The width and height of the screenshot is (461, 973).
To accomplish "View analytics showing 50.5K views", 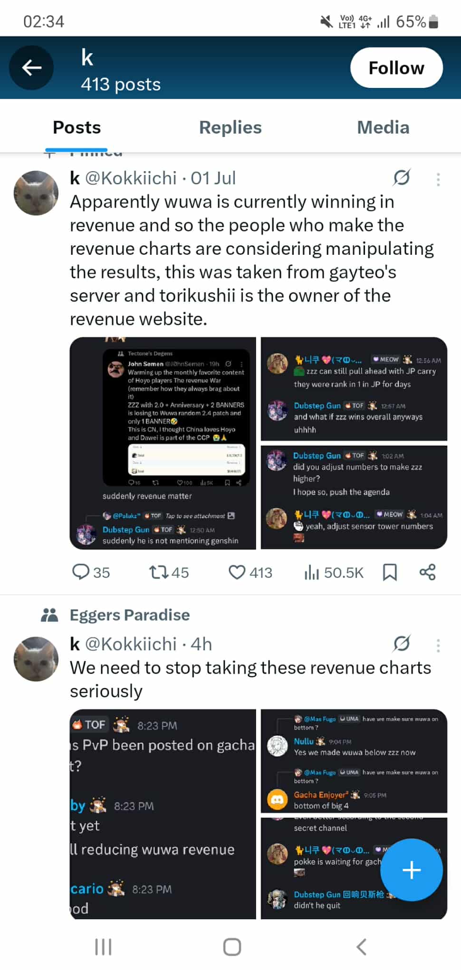I will (334, 572).
